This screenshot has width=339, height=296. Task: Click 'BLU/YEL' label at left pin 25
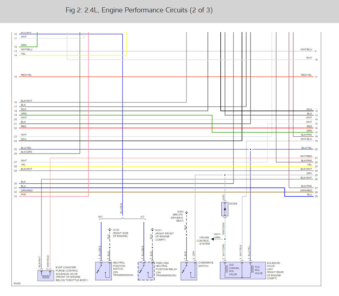[26, 148]
